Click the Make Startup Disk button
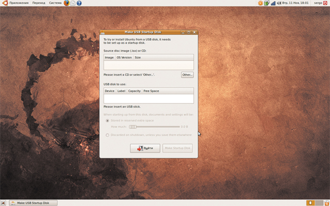 click(177, 148)
